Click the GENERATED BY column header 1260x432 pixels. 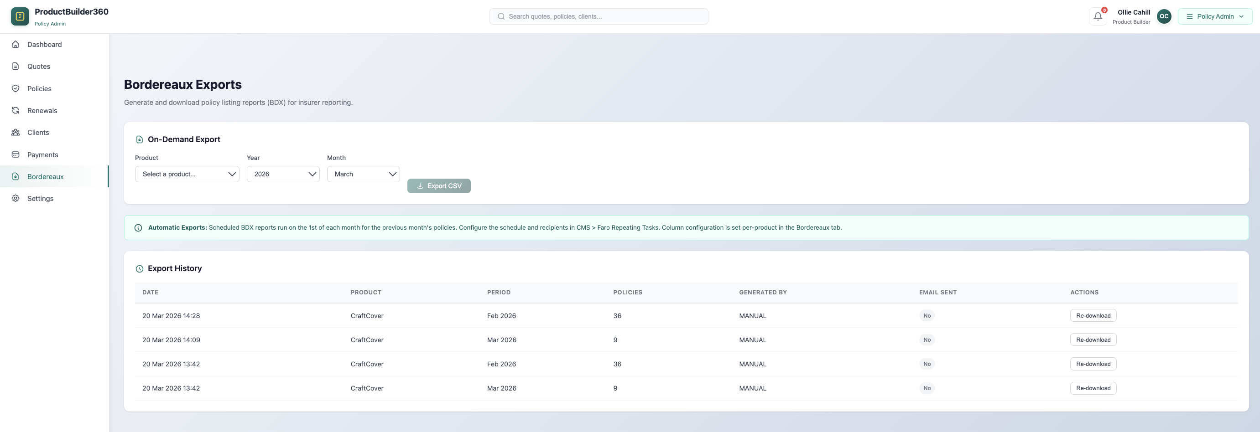(x=763, y=292)
